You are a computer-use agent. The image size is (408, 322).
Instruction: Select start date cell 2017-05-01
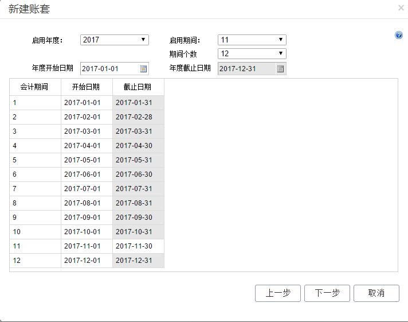[87, 160]
